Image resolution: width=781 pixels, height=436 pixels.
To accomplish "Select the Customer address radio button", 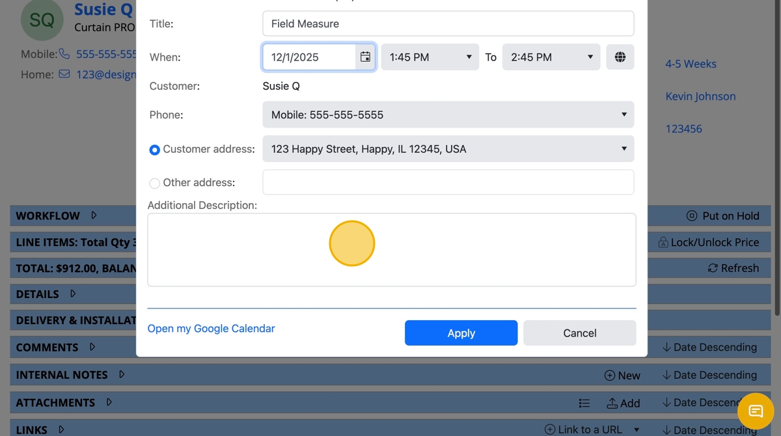I will pyautogui.click(x=154, y=150).
